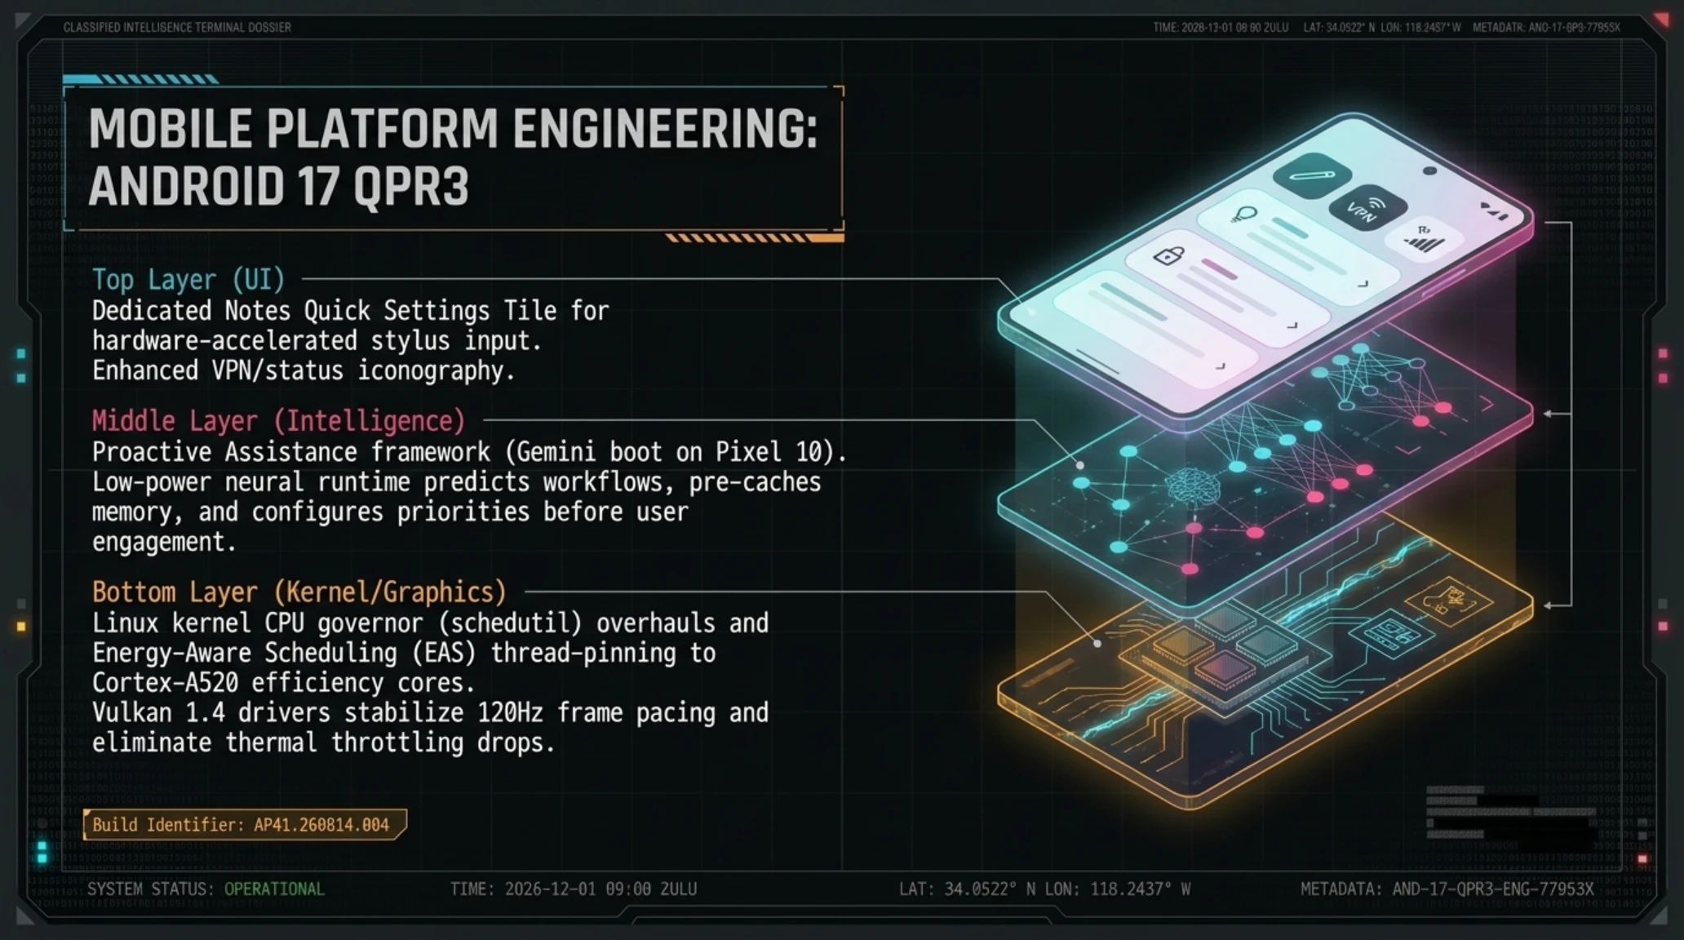Expand the lightbulb card via its chevron
This screenshot has width=1684, height=940.
(1363, 285)
